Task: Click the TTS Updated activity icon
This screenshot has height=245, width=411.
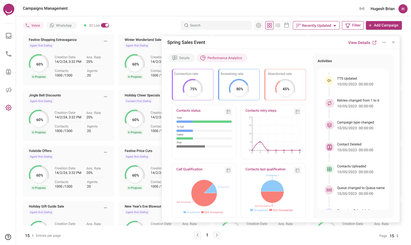Action: coord(329,81)
